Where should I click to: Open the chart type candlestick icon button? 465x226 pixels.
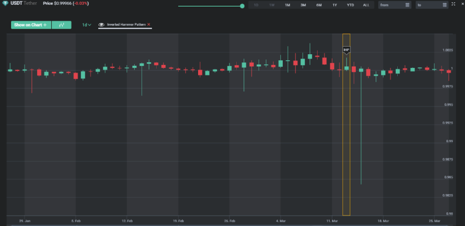[x=62, y=25]
